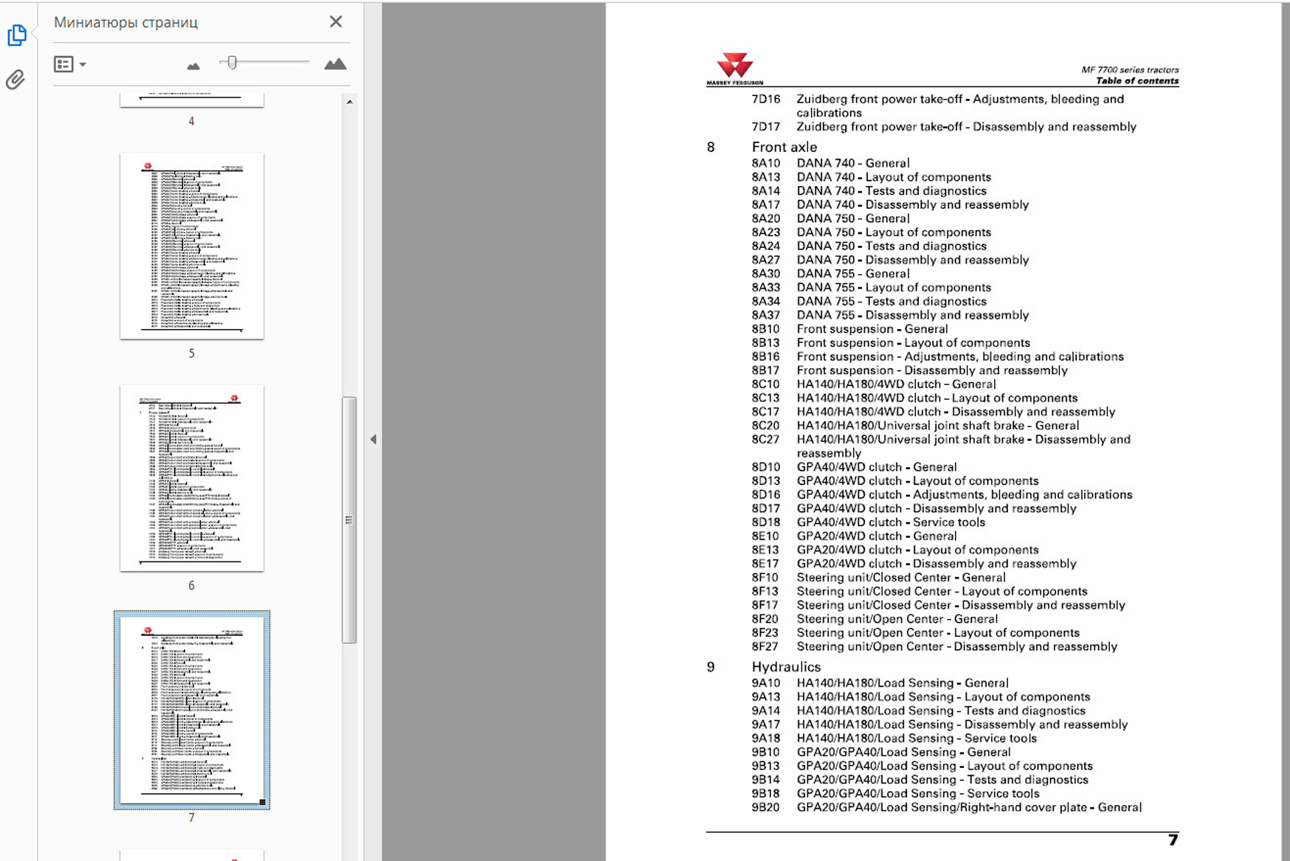Close the Миниатюры страниц panel
The height and width of the screenshot is (861, 1290).
coord(336,22)
